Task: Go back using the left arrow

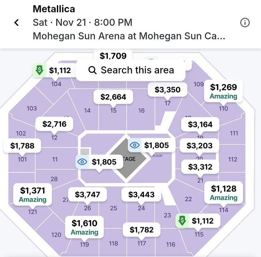Action: (16, 23)
